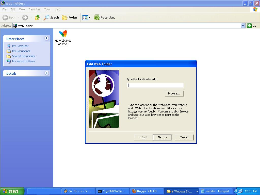Collapse the Other Places panel

pyautogui.click(x=47, y=38)
